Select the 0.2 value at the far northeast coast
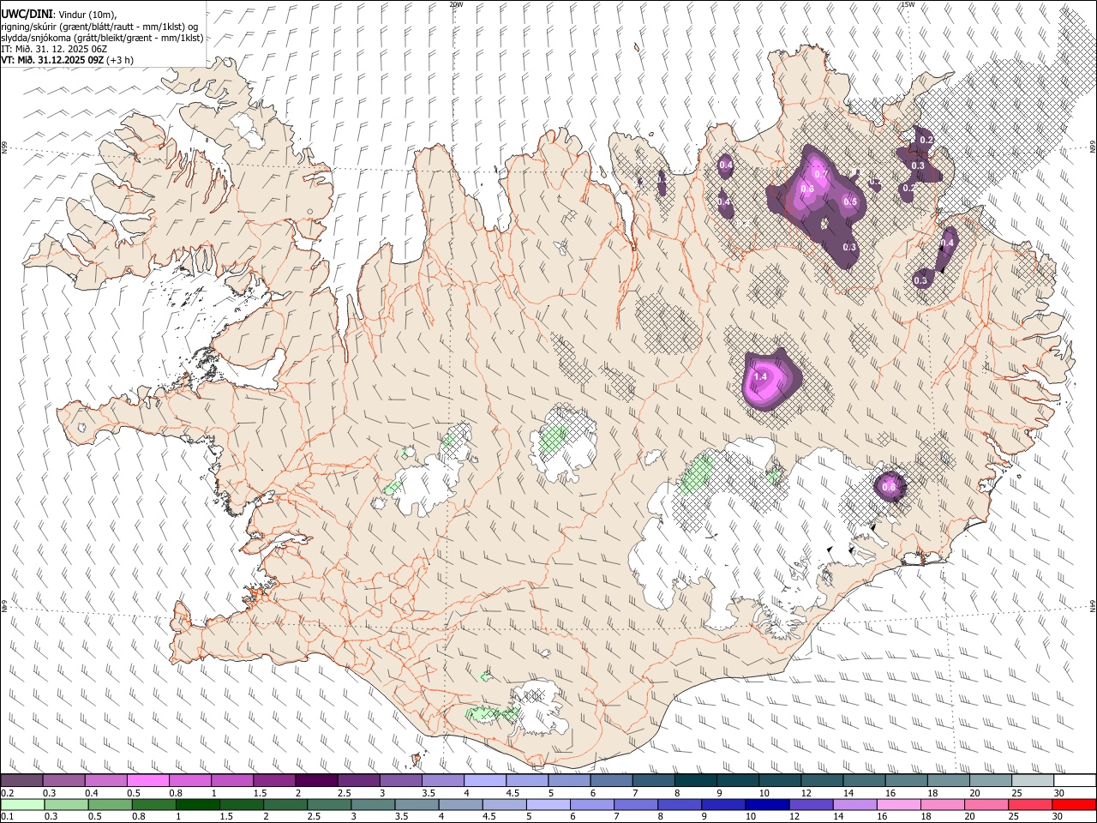The height and width of the screenshot is (823, 1097). 926,140
